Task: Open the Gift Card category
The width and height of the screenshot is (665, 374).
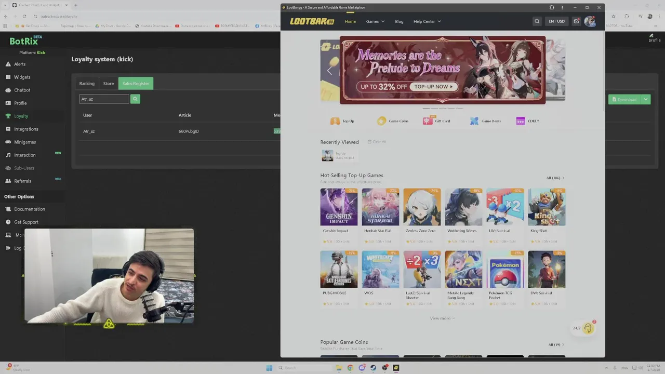Action: (x=436, y=121)
